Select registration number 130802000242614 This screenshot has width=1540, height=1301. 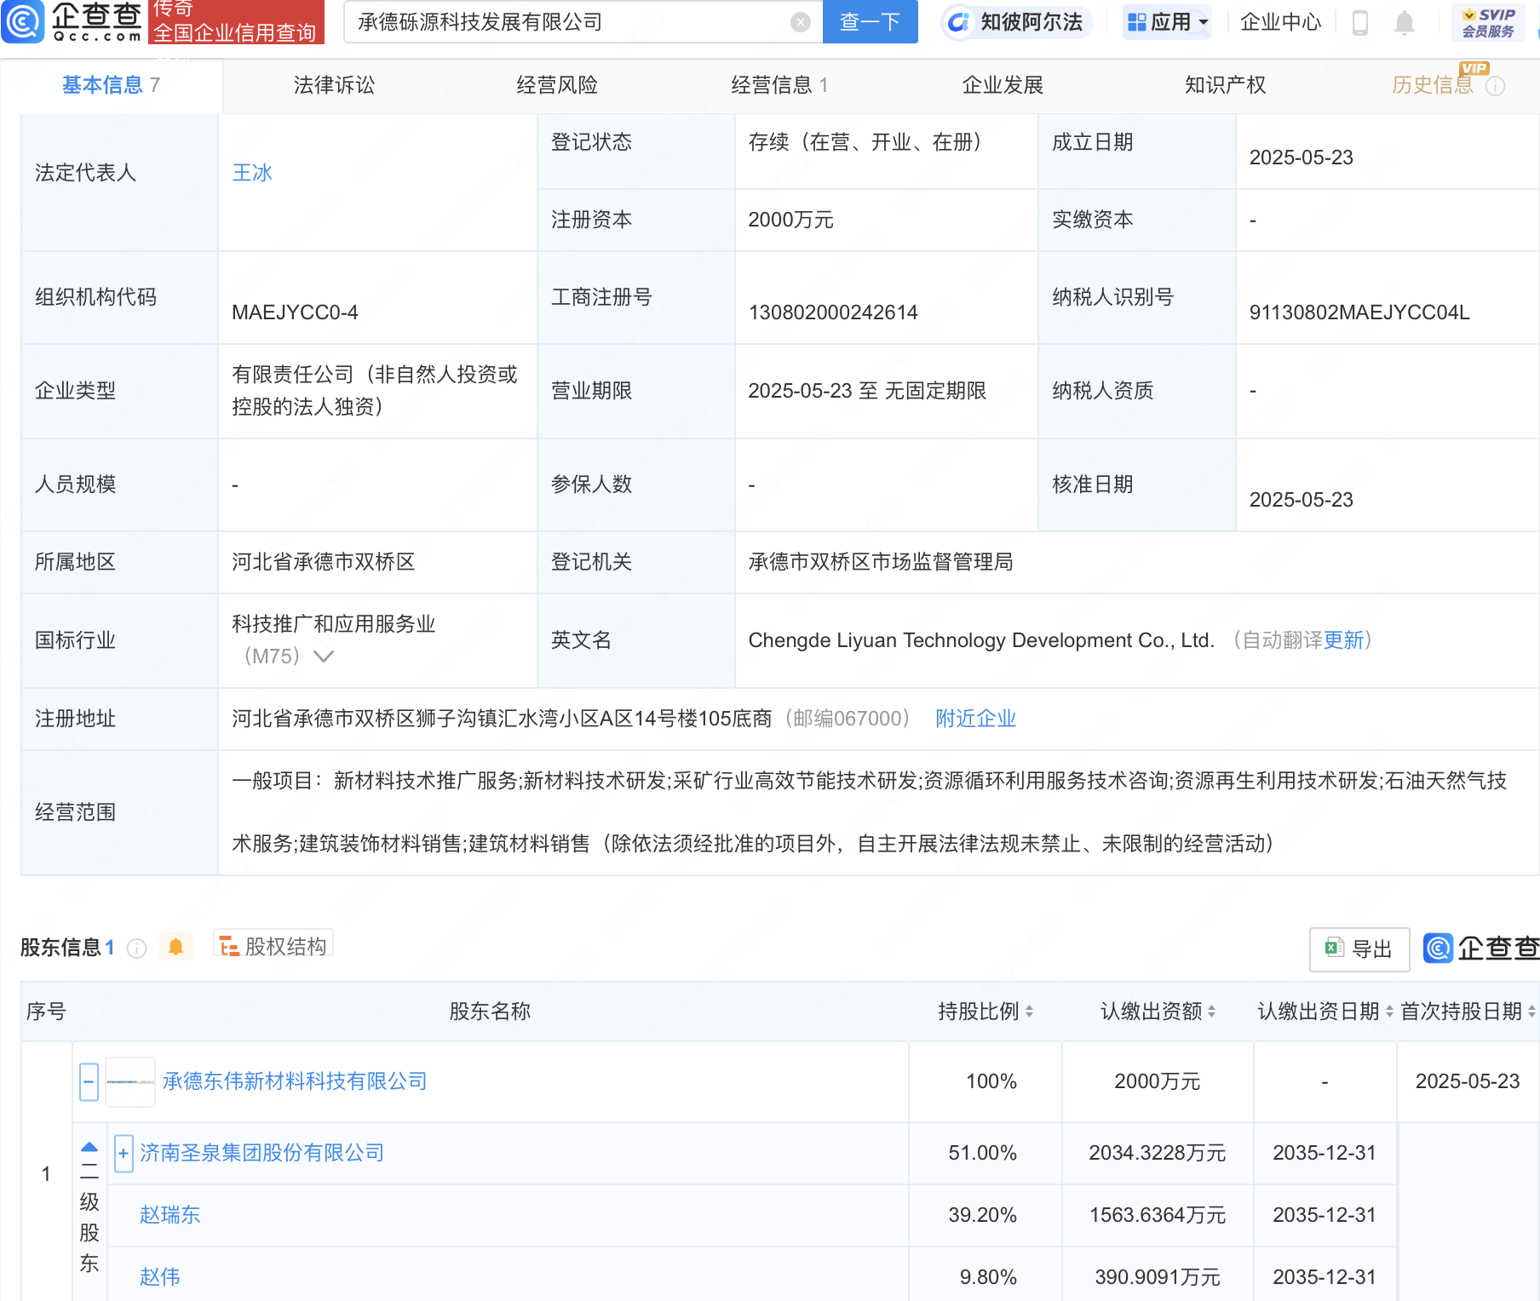coord(833,312)
